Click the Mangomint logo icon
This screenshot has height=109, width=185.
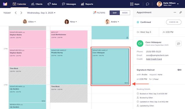point(5,4)
